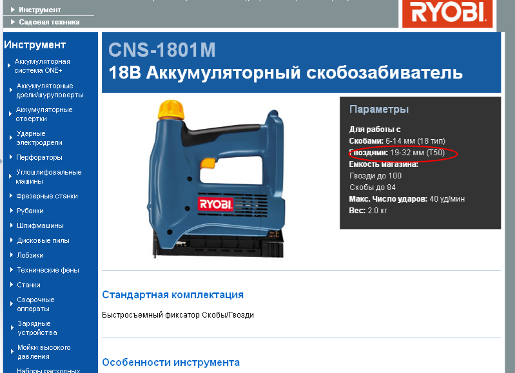Open Аккумуляторные отвертки category
Image resolution: width=515 pixels, height=373 pixels.
pos(44,114)
